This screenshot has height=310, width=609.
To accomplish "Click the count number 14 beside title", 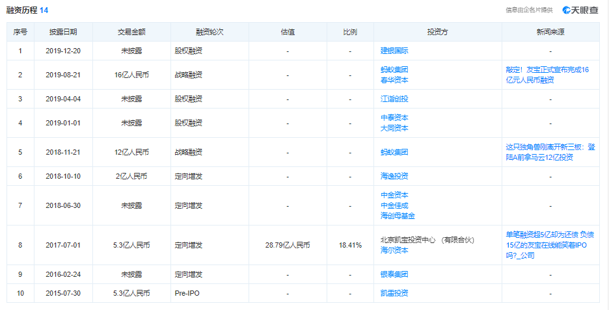I will tap(44, 10).
